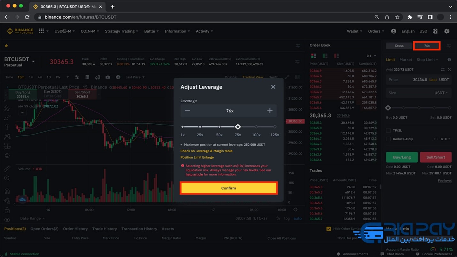The width and height of the screenshot is (457, 257).
Task: Open the Size unit USDT dropdown
Action: click(x=441, y=93)
